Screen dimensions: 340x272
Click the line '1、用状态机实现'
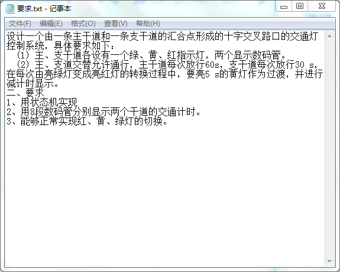[42, 102]
